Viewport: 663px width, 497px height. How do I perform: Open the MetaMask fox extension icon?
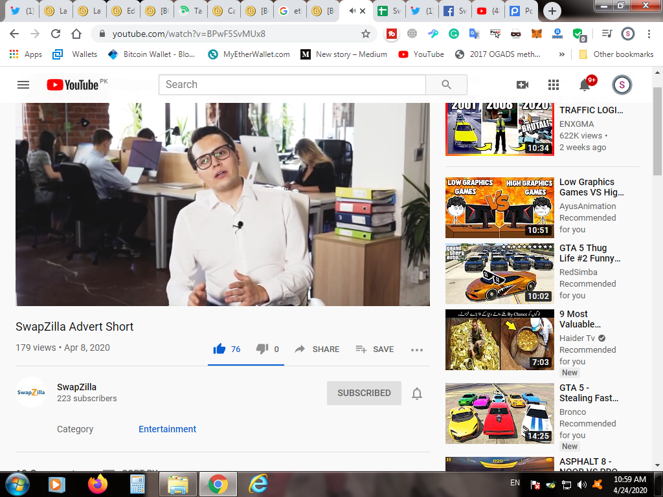click(537, 34)
